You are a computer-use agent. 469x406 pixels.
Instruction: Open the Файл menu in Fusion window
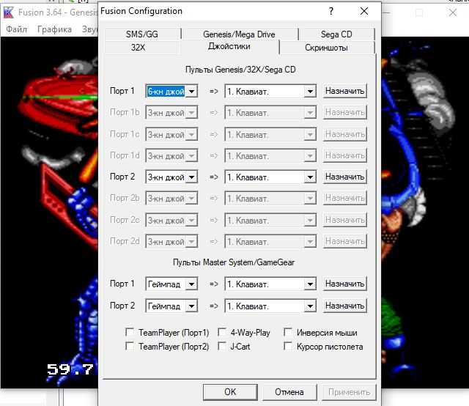[x=16, y=29]
